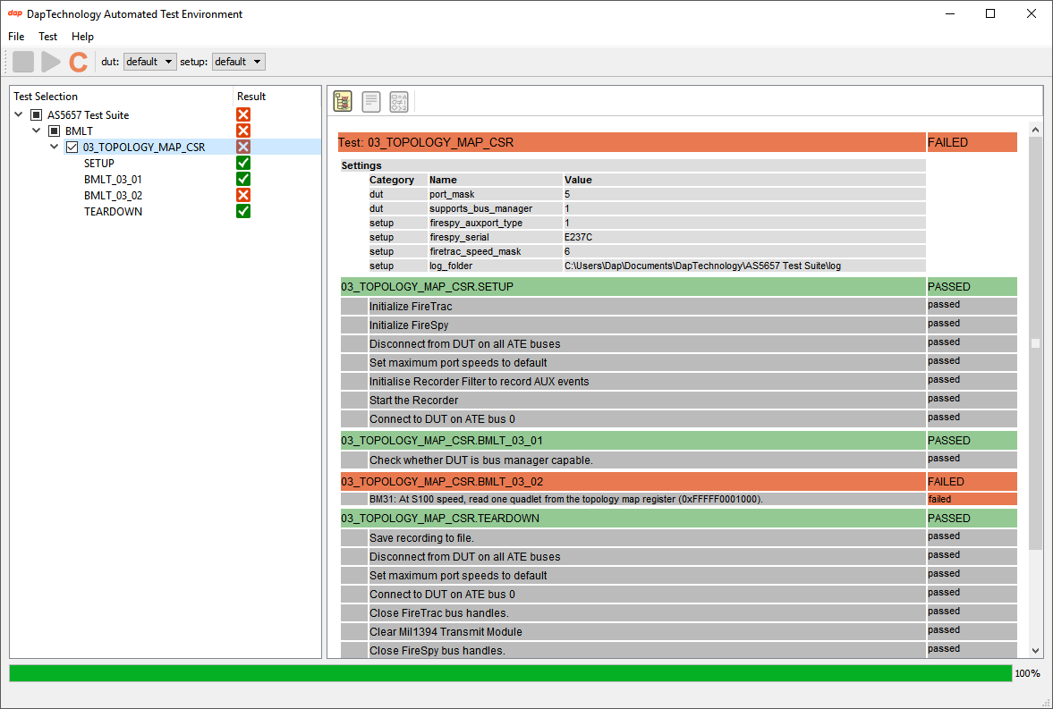This screenshot has width=1053, height=709.
Task: Click the 'Initialize FireSpy' step row
Action: (x=648, y=325)
